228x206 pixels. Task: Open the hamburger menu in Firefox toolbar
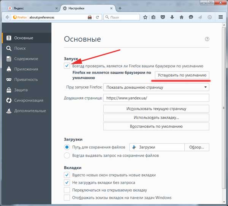tap(221, 17)
